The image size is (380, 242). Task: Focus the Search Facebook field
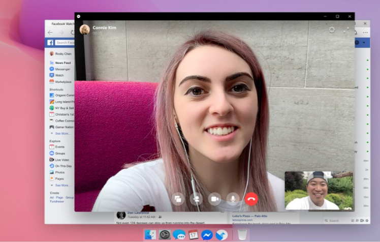pyautogui.click(x=65, y=42)
